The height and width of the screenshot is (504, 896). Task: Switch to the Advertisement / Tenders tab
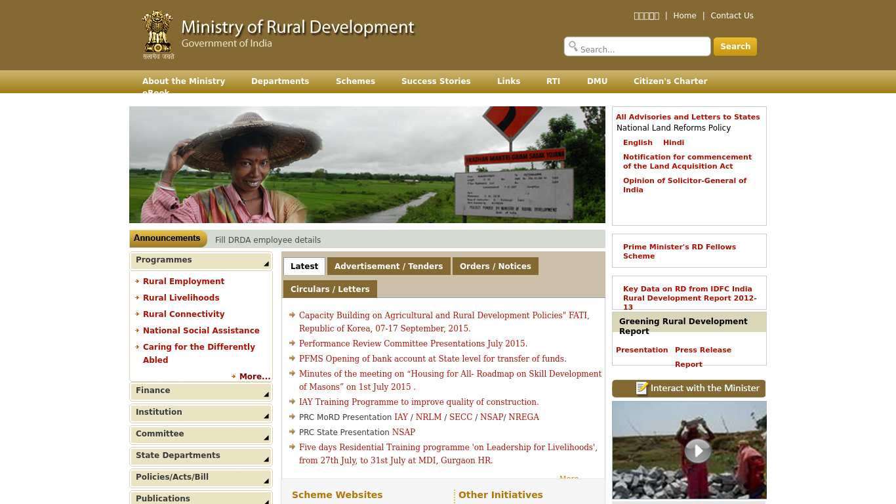pyautogui.click(x=389, y=266)
